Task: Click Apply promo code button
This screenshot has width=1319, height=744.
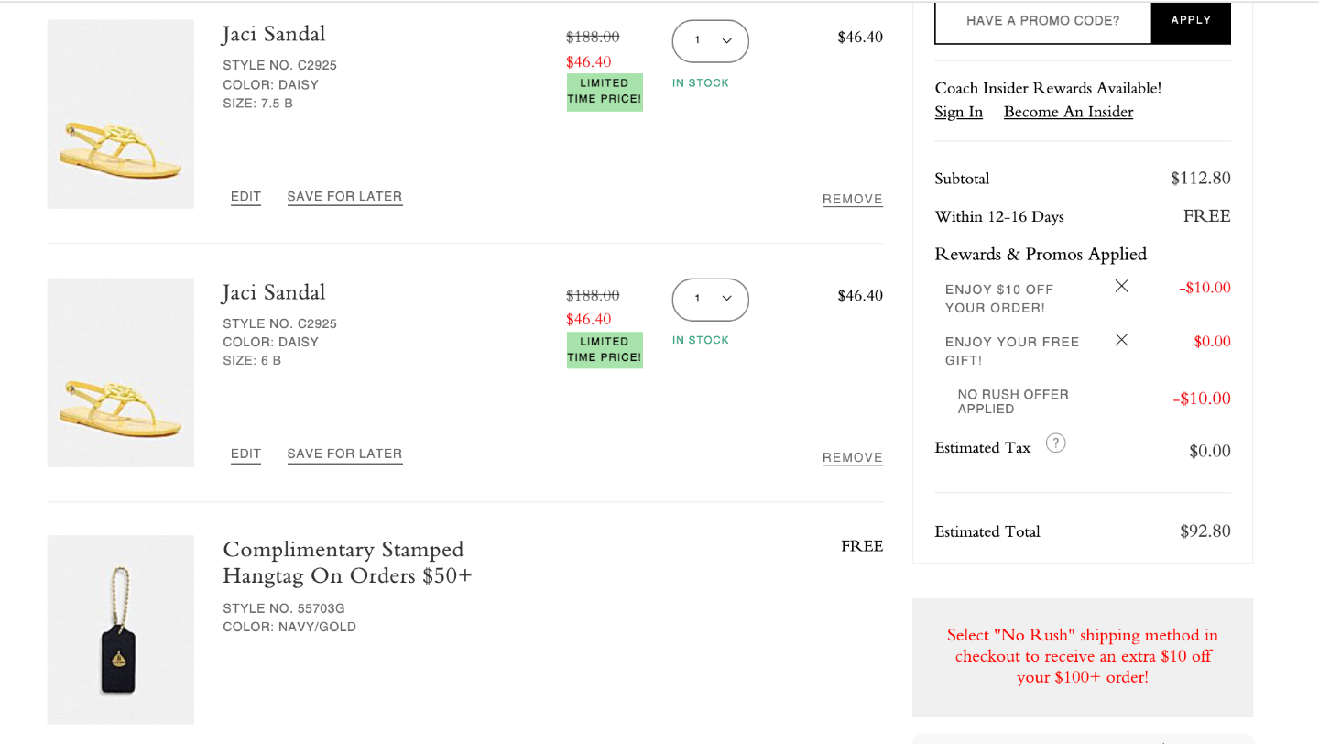Action: click(x=1191, y=21)
